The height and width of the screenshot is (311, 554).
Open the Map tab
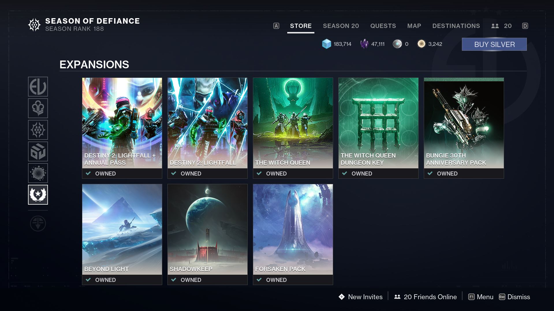[414, 26]
